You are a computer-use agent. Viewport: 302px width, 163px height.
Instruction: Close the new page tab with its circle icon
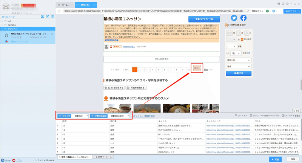coord(111,157)
